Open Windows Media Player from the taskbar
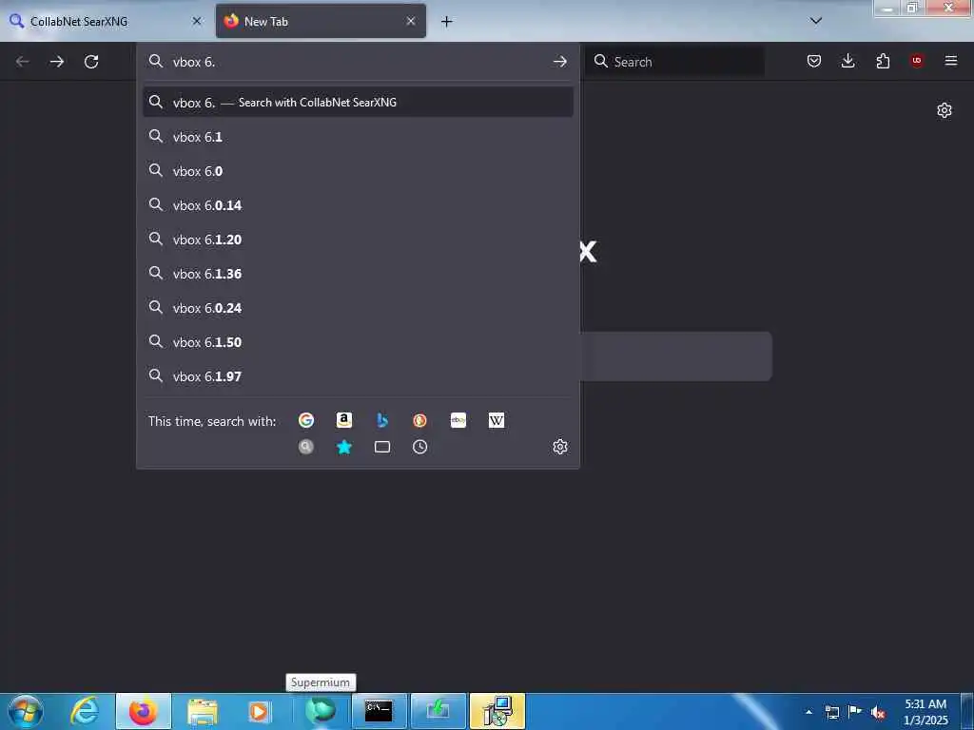This screenshot has width=974, height=730. (x=261, y=711)
